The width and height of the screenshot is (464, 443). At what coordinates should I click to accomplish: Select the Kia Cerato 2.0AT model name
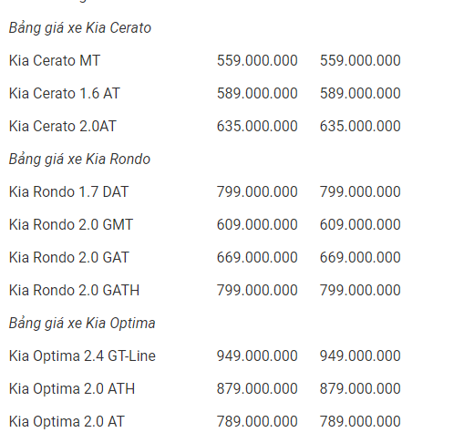[63, 126]
